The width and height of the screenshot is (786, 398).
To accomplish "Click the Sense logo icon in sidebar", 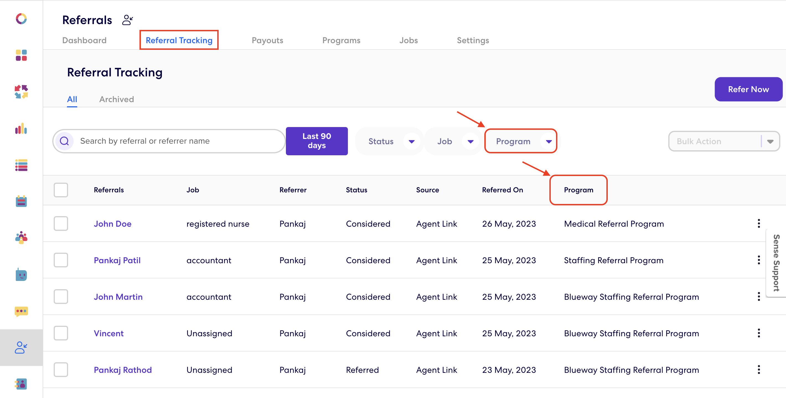I will tap(21, 19).
